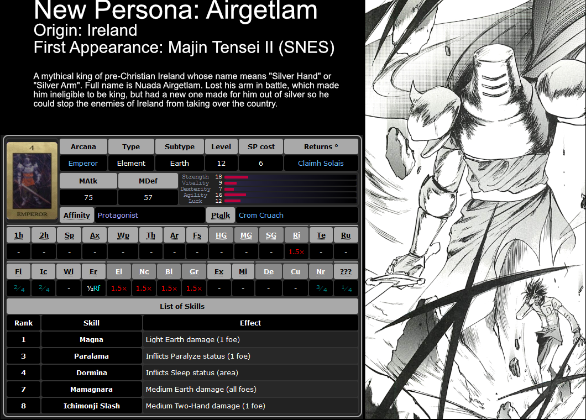
Task: Click the Emperor tarot card thumbnail
Action: (32, 181)
